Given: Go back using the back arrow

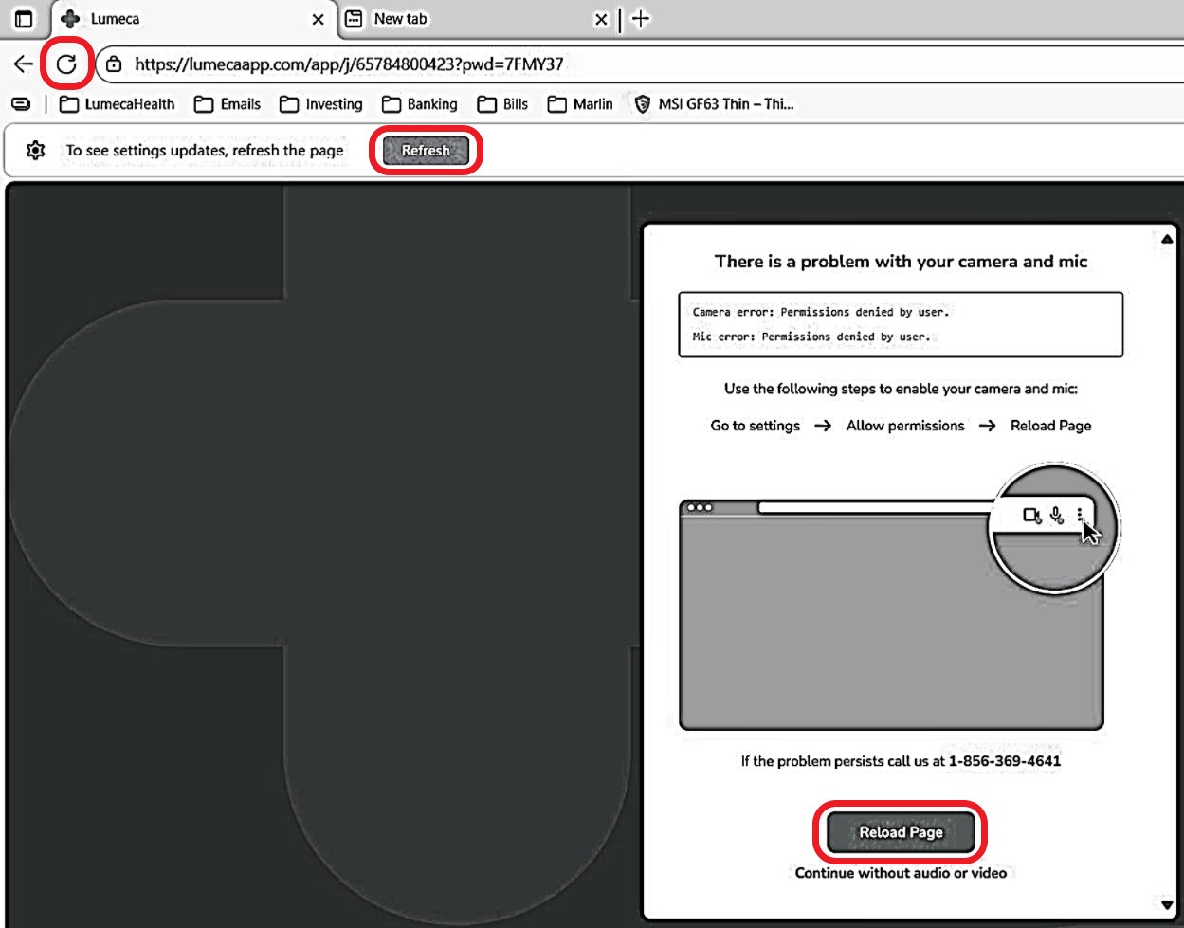Looking at the screenshot, I should click(23, 64).
